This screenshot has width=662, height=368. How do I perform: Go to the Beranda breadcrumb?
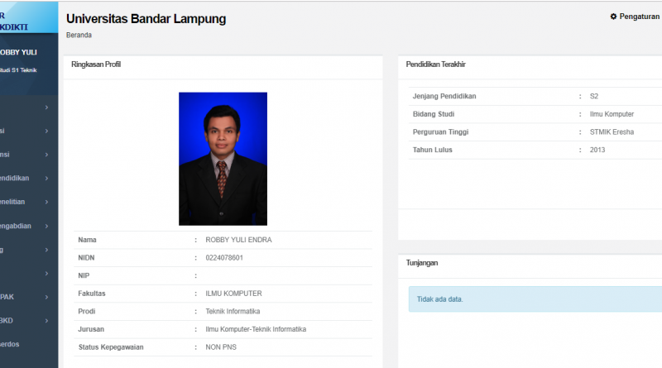tap(79, 35)
